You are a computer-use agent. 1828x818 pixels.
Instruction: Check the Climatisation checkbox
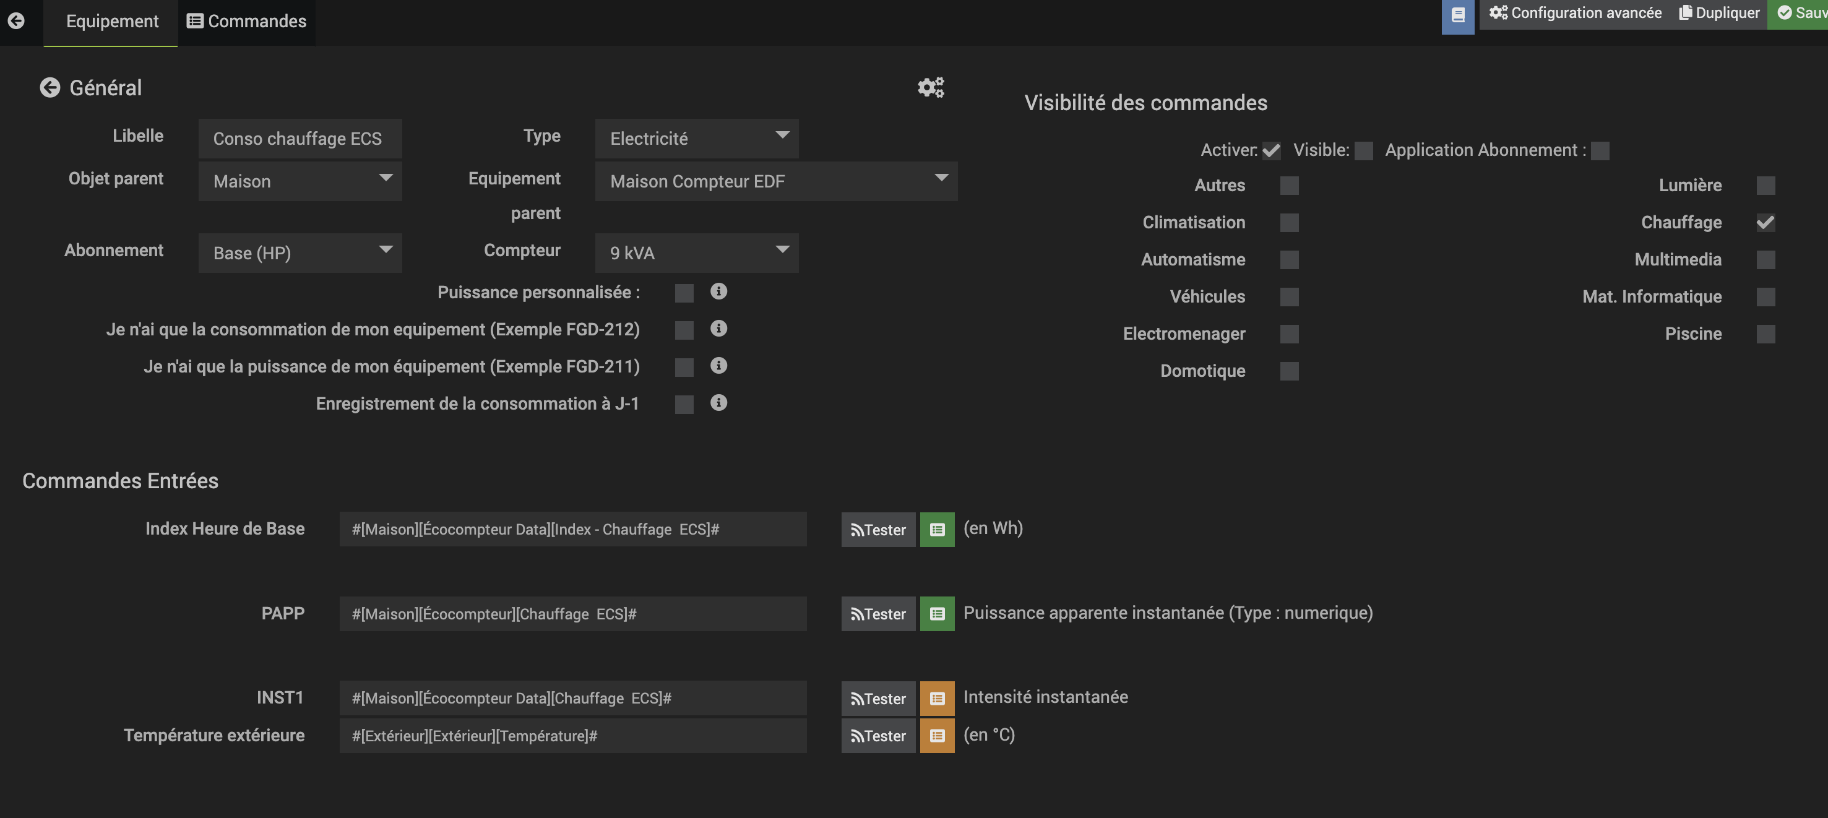coord(1290,222)
